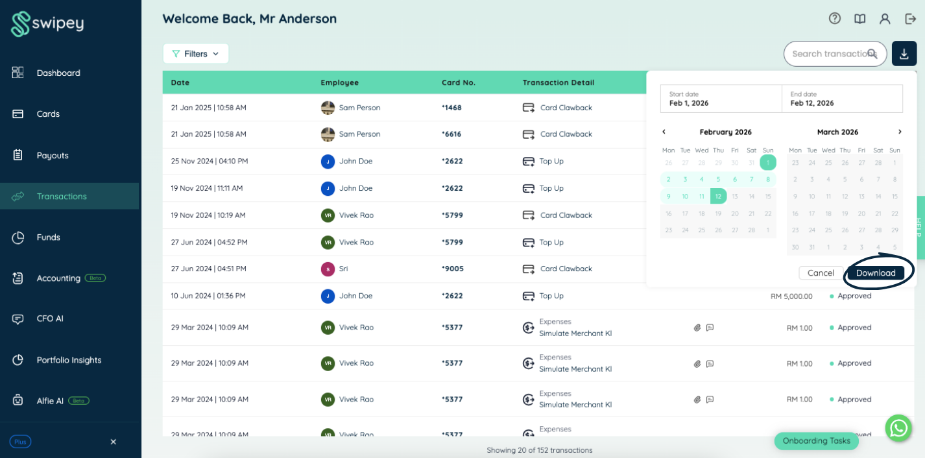
Task: Expand the Filters dropdown
Action: coord(195,54)
